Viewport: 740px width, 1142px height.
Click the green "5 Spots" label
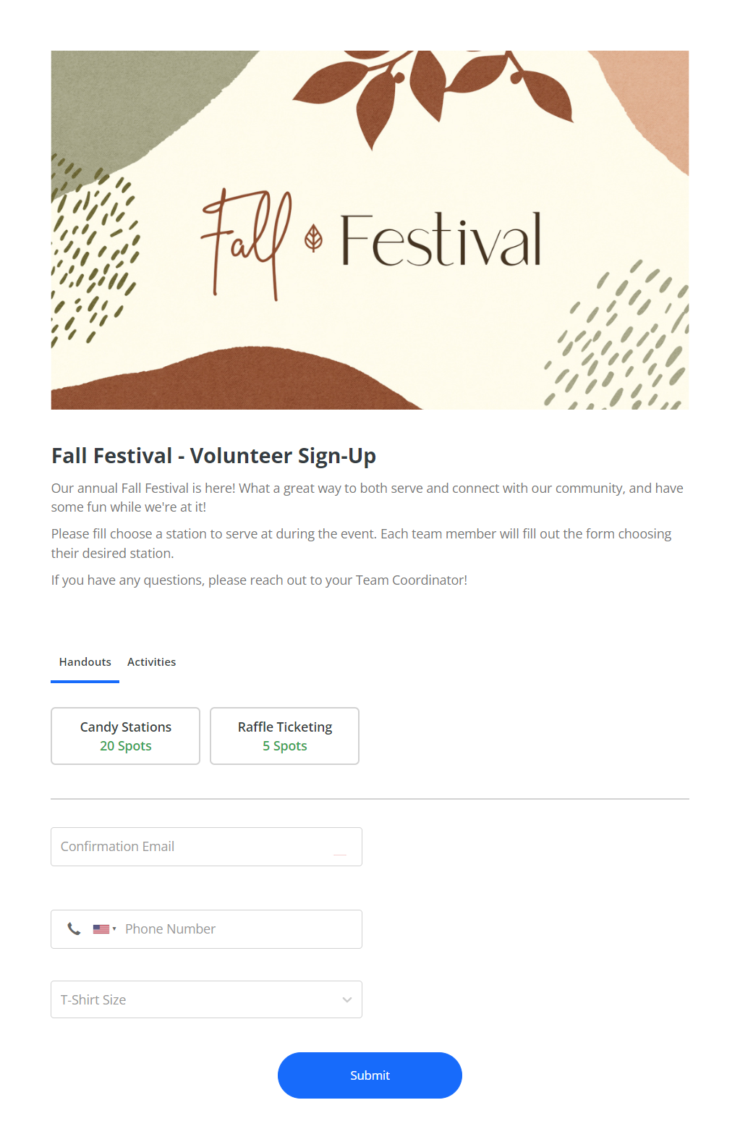coord(285,746)
